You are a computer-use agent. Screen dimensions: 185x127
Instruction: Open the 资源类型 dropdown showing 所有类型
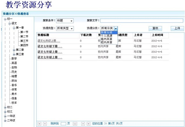tap(72, 28)
